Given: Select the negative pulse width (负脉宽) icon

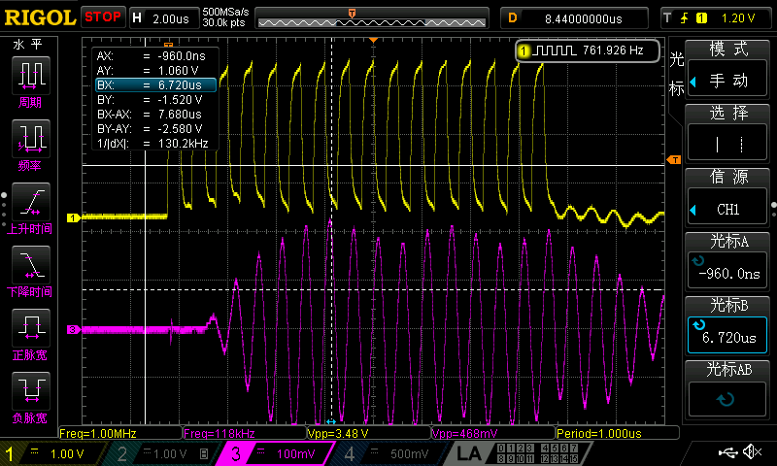Looking at the screenshot, I should coord(31,390).
